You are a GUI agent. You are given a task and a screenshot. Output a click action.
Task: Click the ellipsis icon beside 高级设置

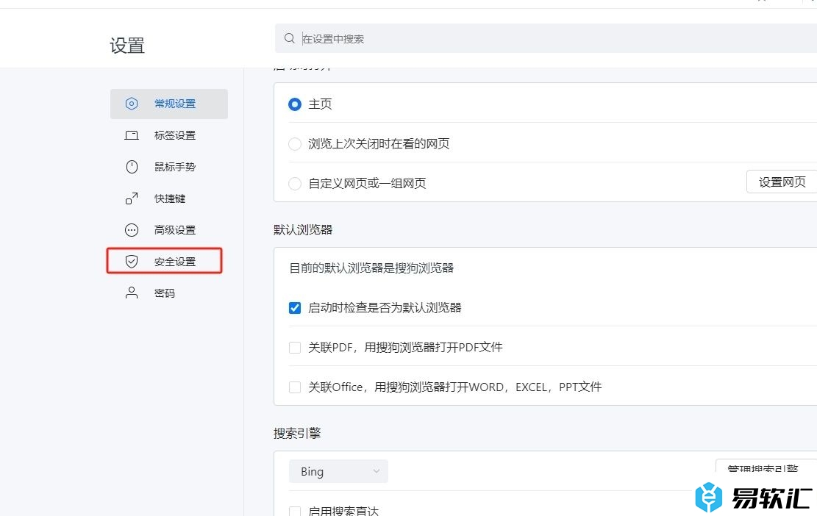[132, 230]
